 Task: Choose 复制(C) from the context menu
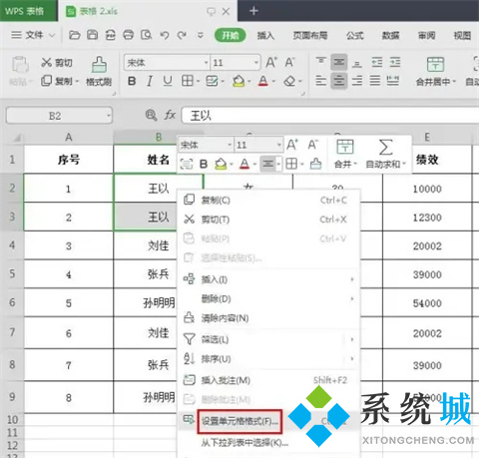268,200
